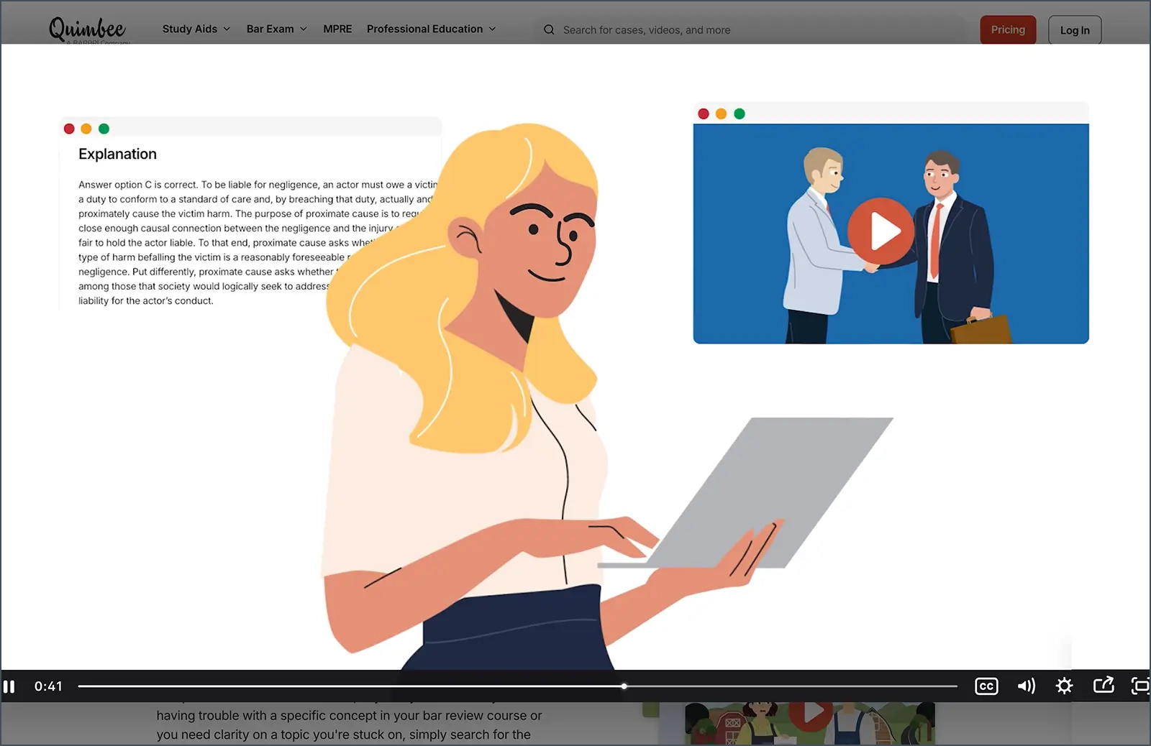
Task: Expand the Bar Exam menu
Action: [277, 29]
